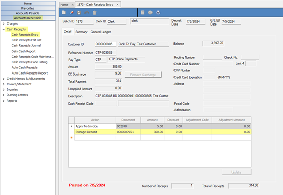Click the Undo arrow toolbar icon
The width and height of the screenshot is (283, 195).
pyautogui.click(x=87, y=13)
